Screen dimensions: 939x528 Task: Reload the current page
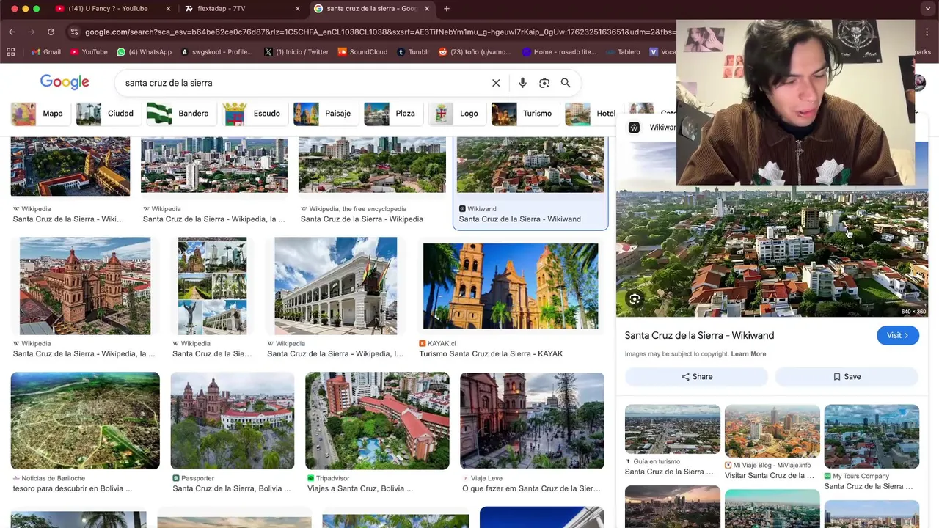[51, 32]
